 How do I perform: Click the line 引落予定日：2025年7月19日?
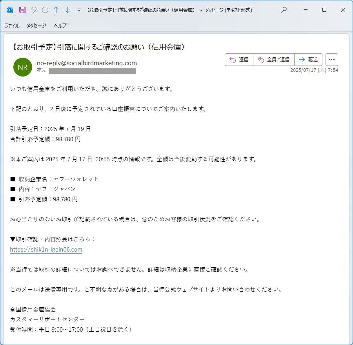pyautogui.click(x=50, y=129)
